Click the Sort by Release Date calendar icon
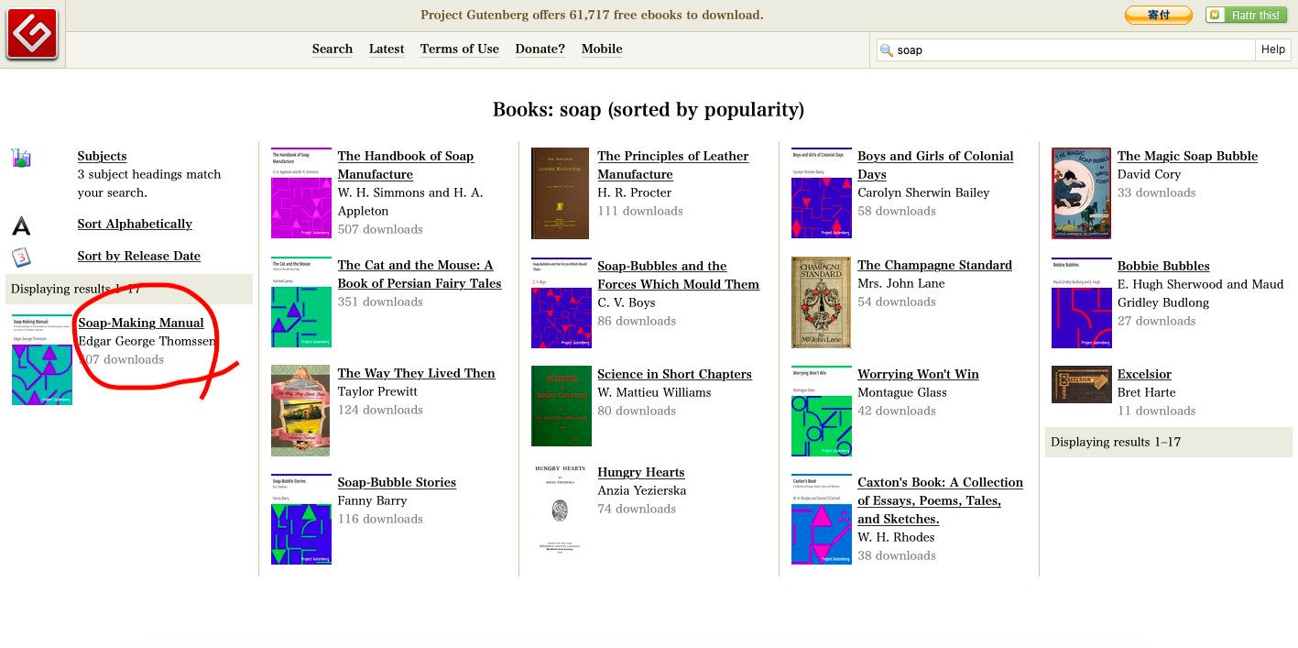This screenshot has width=1298, height=648. click(21, 257)
